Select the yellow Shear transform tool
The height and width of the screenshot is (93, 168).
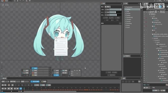coord(35,75)
